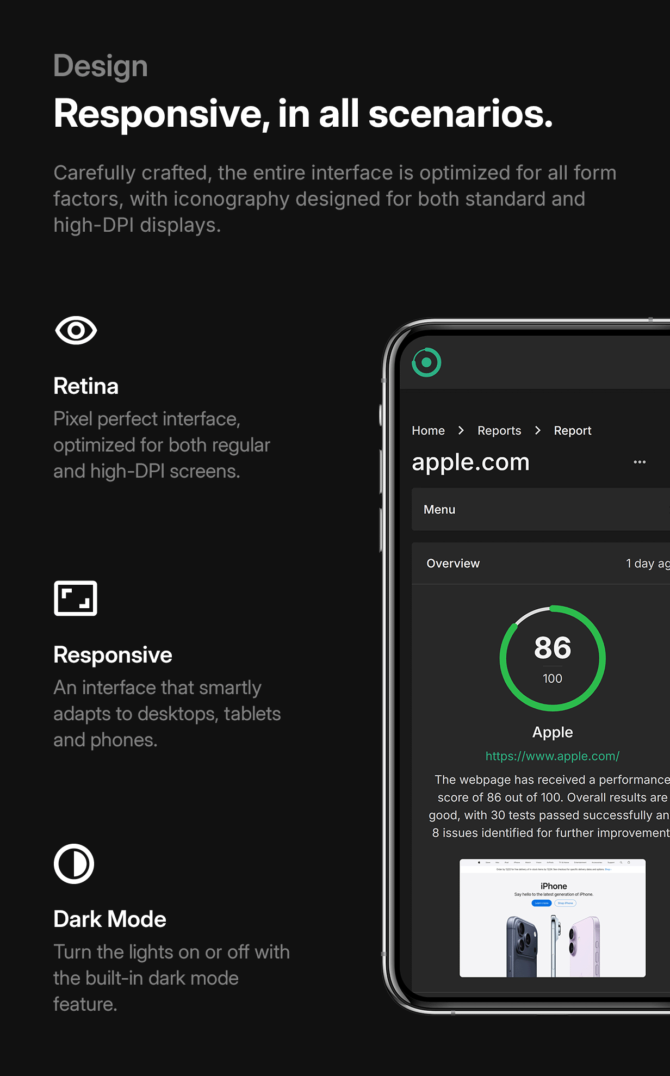
Task: Expand the Menu dropdown bar
Action: click(541, 509)
